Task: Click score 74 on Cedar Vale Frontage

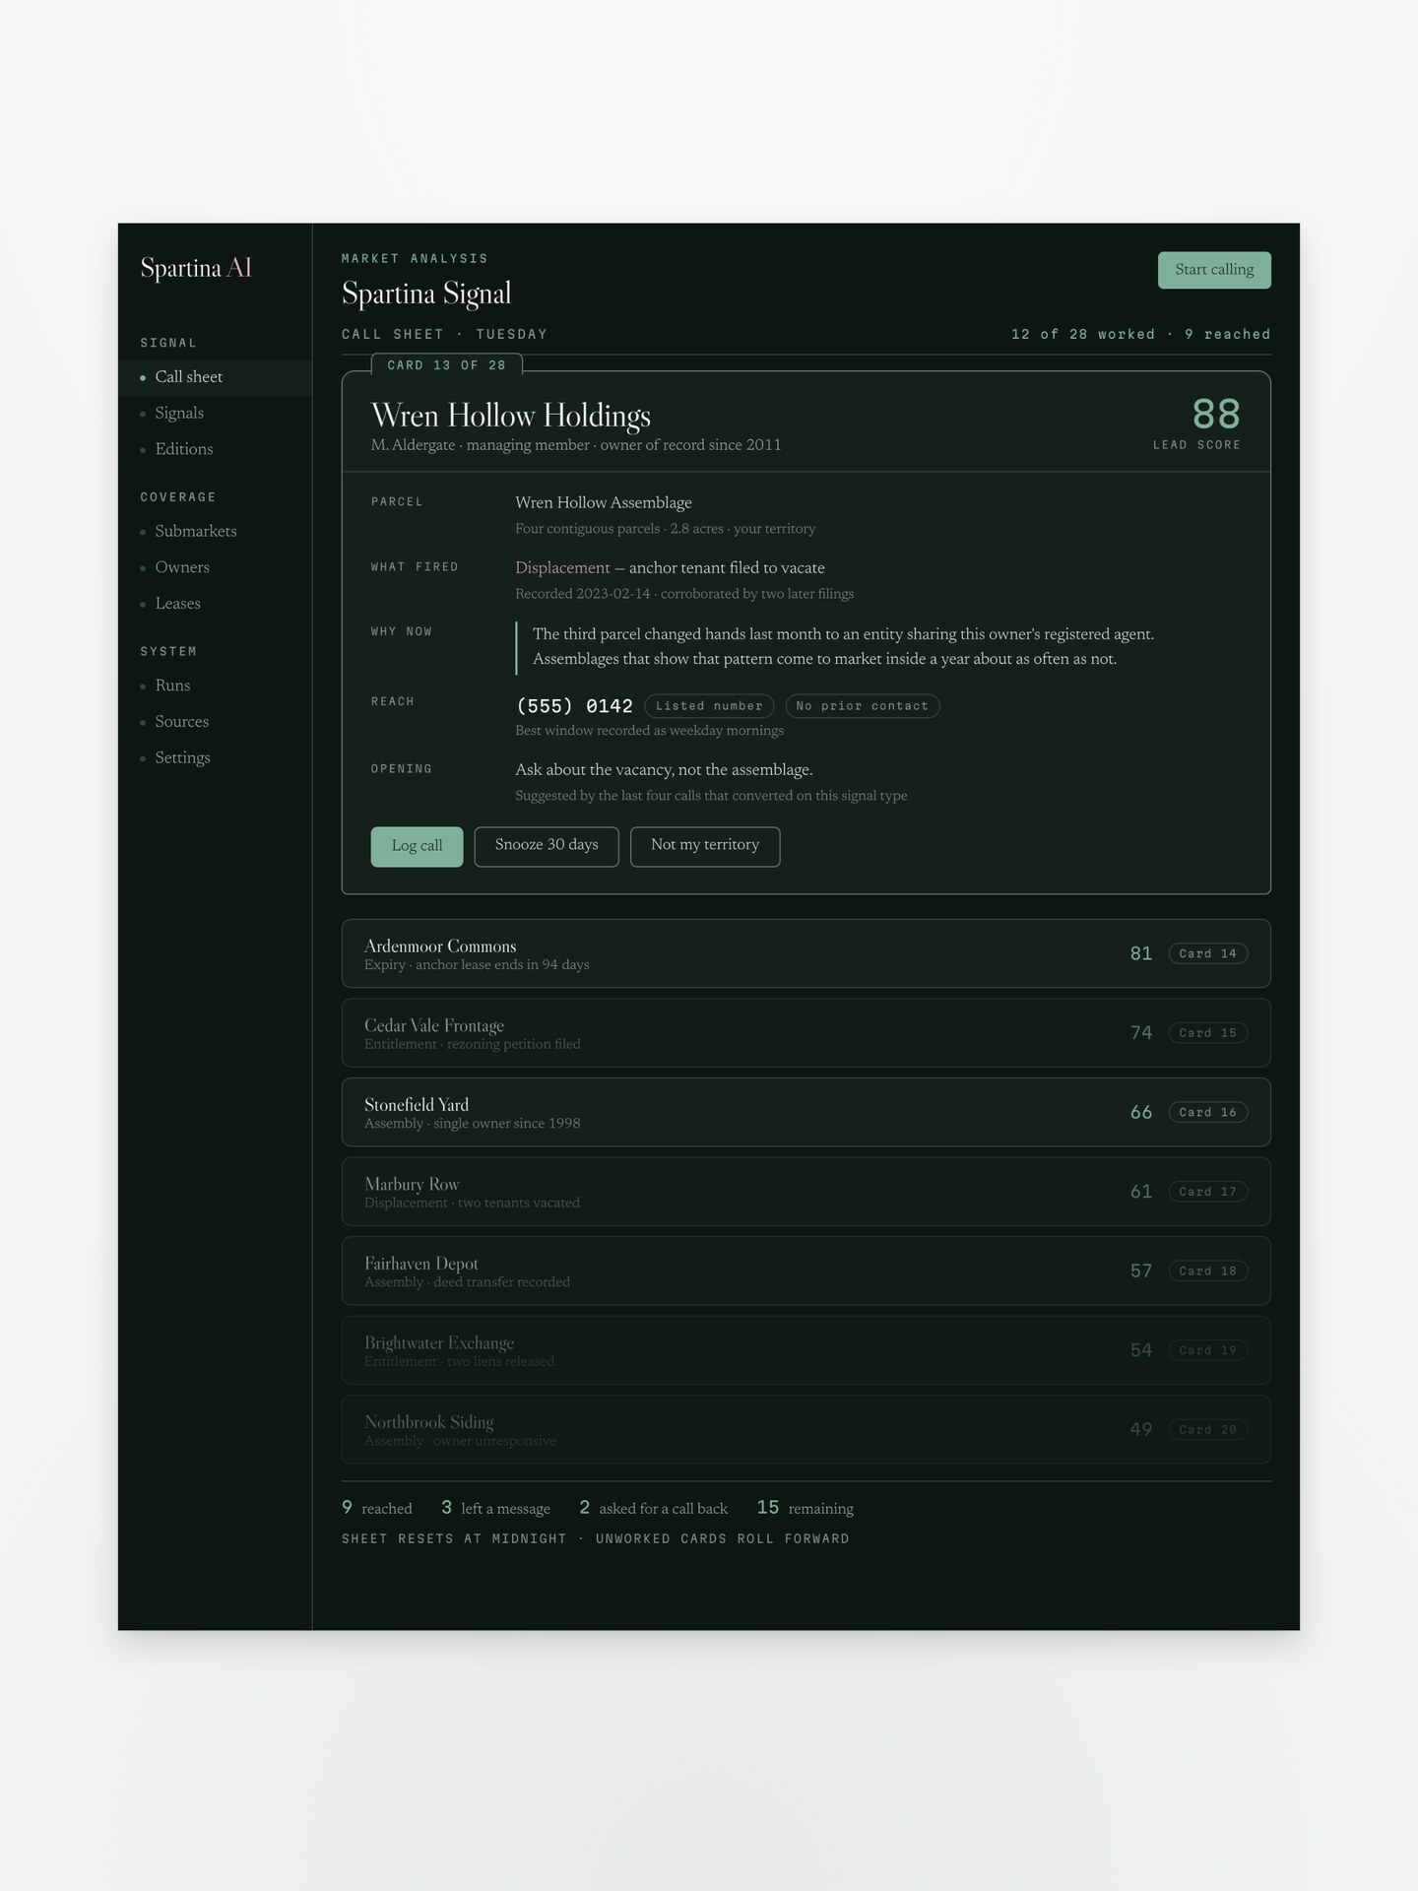Action: point(1141,1033)
